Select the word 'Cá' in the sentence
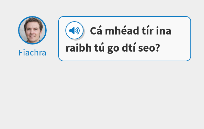 [96, 31]
